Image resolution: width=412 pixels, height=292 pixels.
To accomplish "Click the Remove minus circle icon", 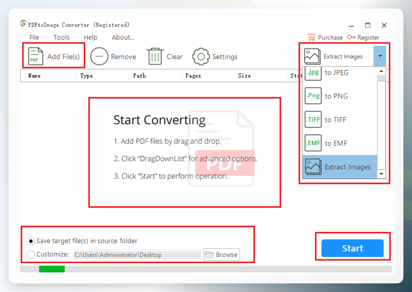I will click(x=99, y=56).
